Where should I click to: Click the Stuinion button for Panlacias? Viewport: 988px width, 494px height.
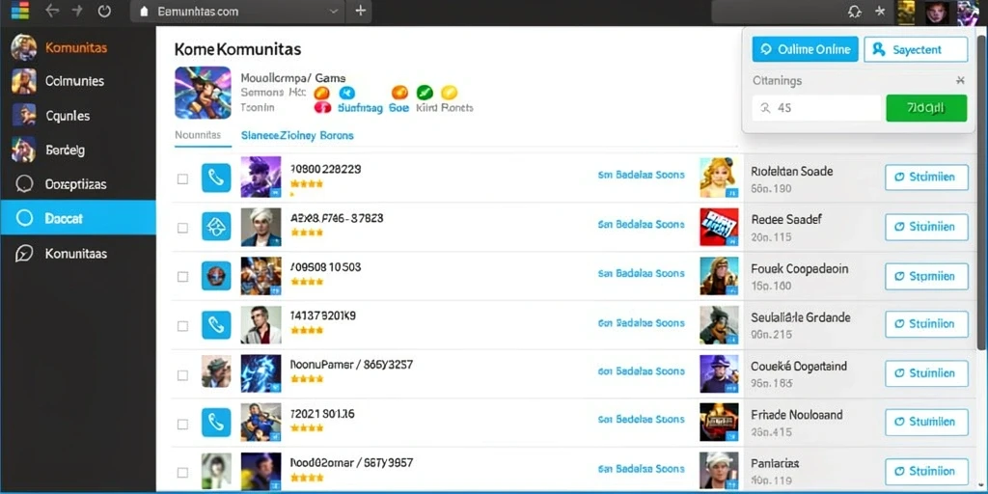click(x=926, y=471)
